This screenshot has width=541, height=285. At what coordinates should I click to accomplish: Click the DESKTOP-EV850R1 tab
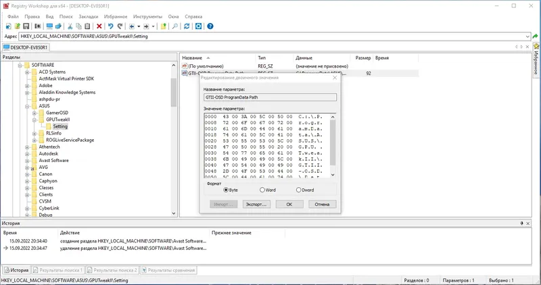pos(26,47)
